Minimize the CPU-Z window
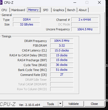The height and width of the screenshot is (110, 108). 75,2
